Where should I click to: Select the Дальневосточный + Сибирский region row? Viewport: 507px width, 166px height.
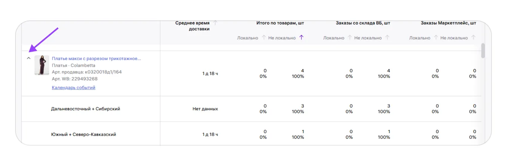click(86, 109)
